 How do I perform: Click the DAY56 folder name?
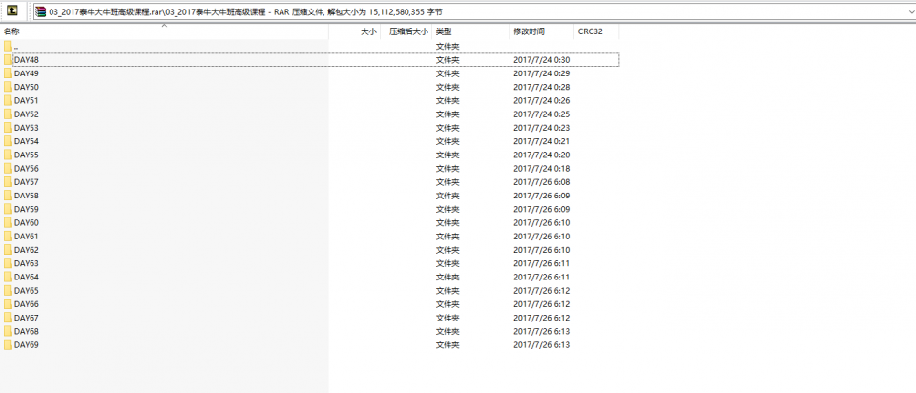(x=27, y=168)
